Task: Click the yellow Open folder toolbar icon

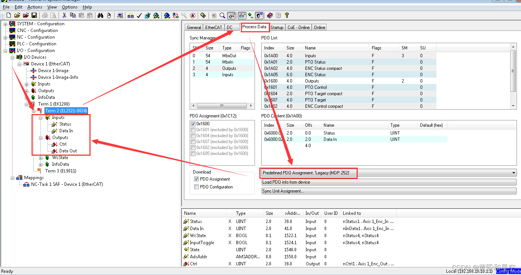Action: pos(17,15)
